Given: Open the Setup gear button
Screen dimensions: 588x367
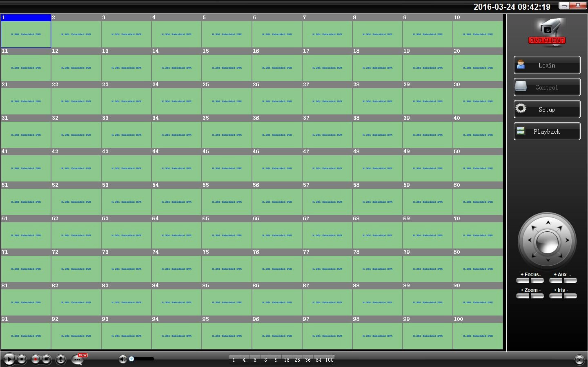Looking at the screenshot, I should pyautogui.click(x=547, y=110).
